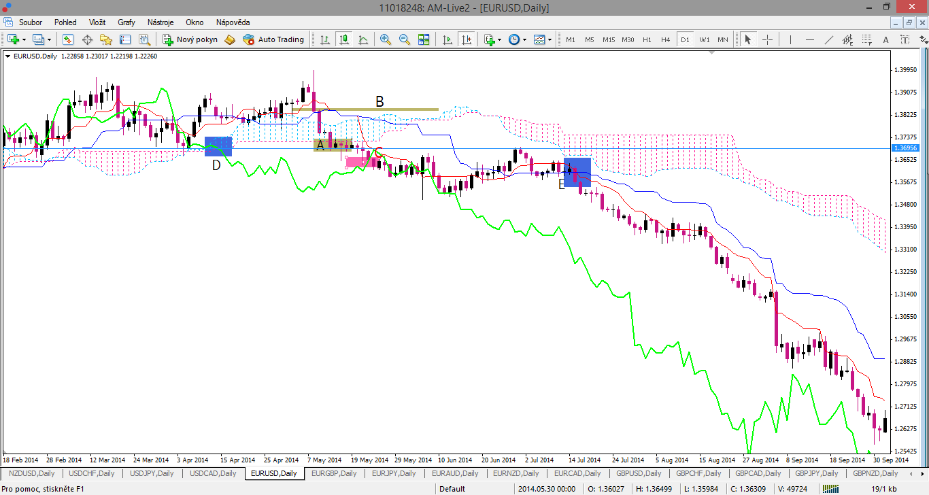Select the M1 timeframe
This screenshot has height=495, width=929.
(571, 39)
